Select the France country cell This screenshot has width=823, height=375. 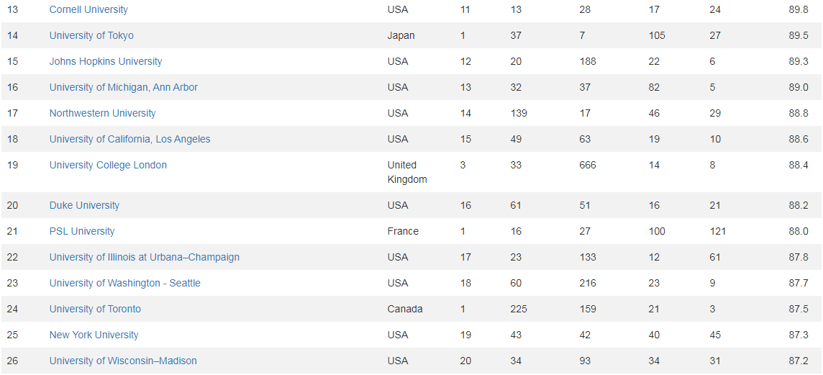[x=403, y=231]
